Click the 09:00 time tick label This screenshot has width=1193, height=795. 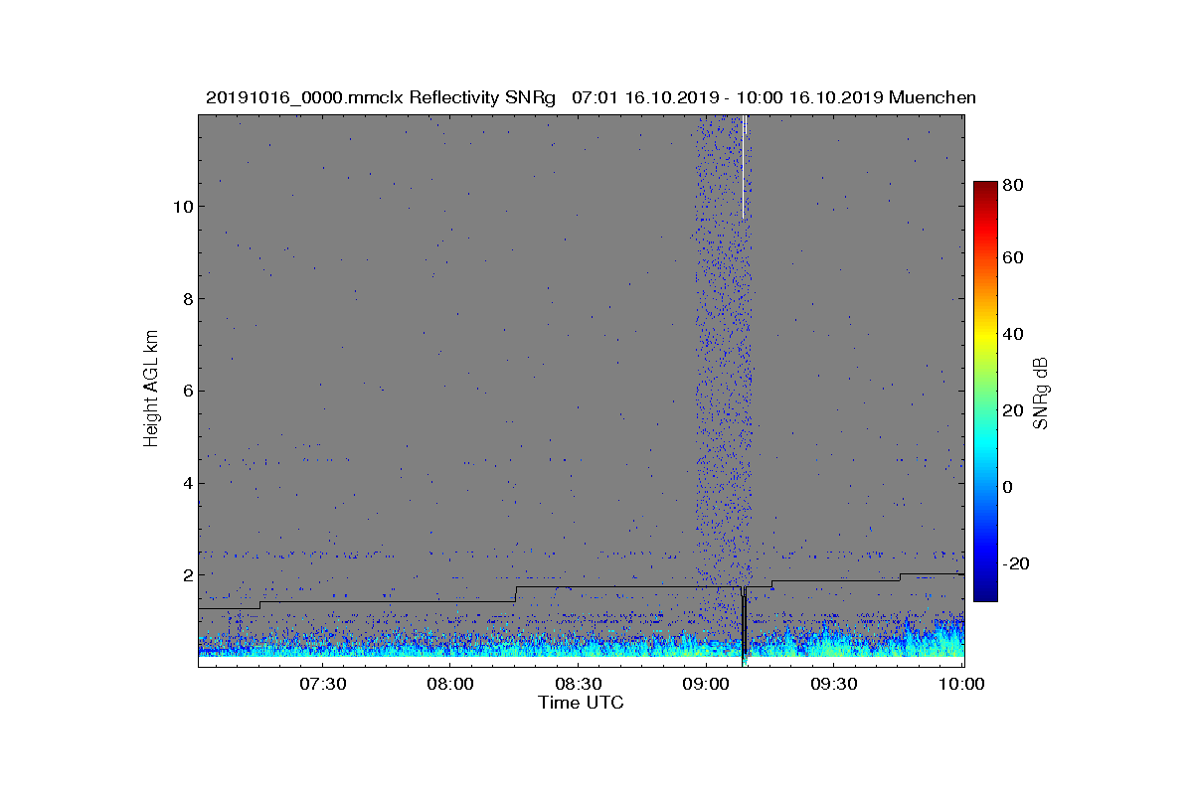coord(706,685)
